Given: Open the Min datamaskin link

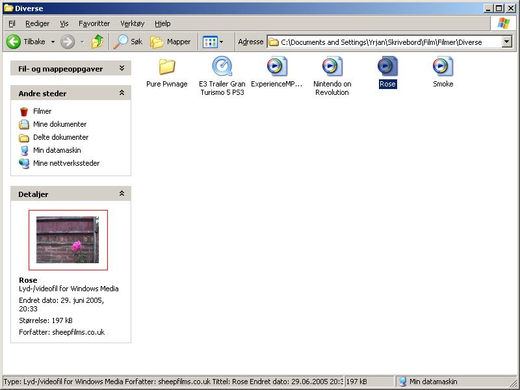Looking at the screenshot, I should coord(57,150).
